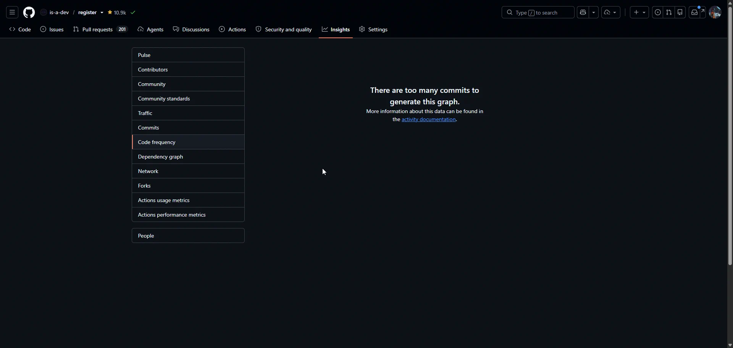
Task: Click the Settings tab gear icon
Action: coord(362,29)
